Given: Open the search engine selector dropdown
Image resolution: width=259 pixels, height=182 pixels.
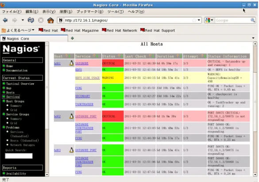Looking at the screenshot, I should click(x=209, y=20).
